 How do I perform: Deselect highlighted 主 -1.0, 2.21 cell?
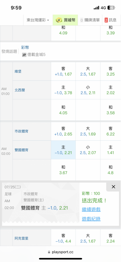click(63, 150)
